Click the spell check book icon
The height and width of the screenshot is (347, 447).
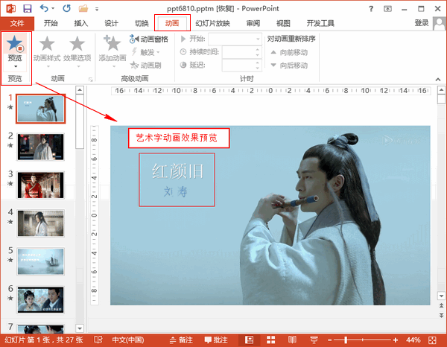coord(98,340)
